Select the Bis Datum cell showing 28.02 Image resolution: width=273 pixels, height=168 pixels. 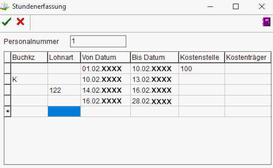(x=154, y=101)
